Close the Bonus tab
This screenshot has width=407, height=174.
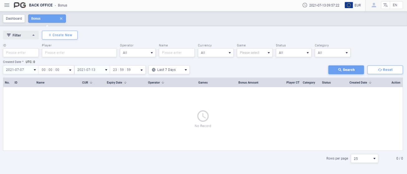[61, 19]
